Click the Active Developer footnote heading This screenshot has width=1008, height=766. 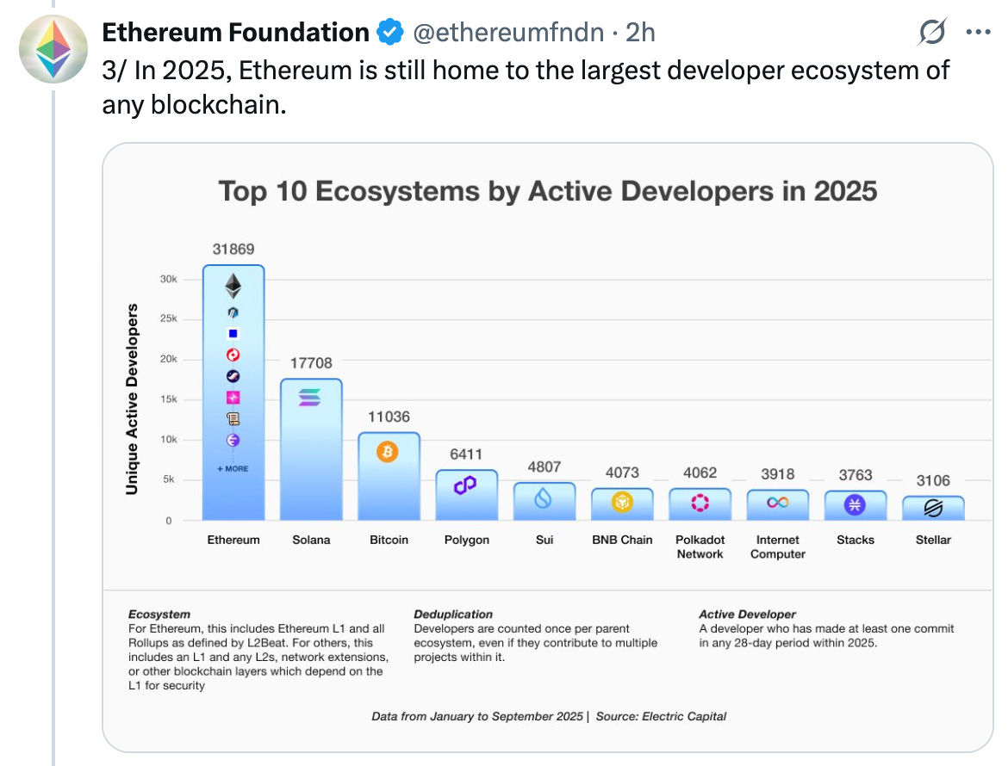click(x=748, y=615)
